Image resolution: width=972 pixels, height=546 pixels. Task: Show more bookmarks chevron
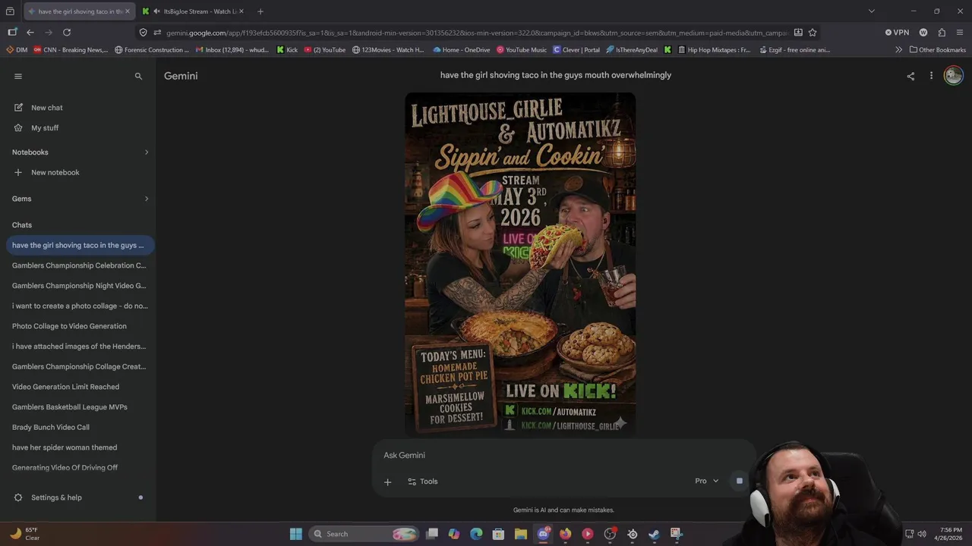(899, 50)
